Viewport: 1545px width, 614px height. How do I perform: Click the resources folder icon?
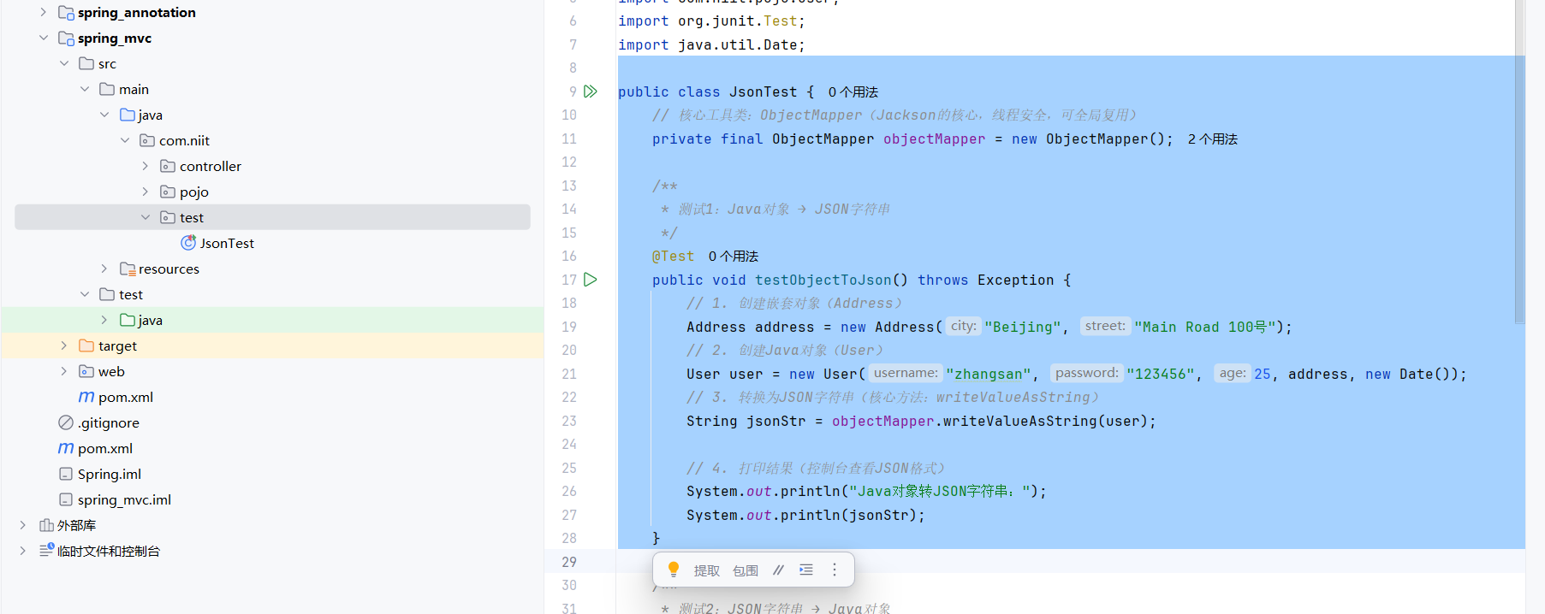tap(128, 269)
